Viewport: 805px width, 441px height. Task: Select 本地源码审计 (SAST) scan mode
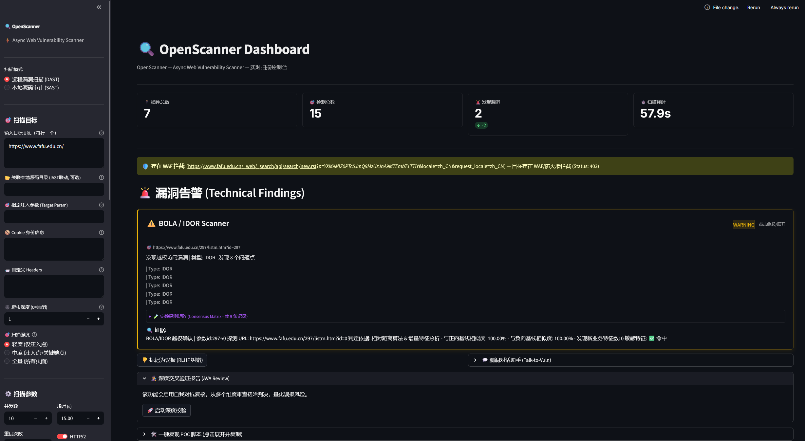tap(7, 88)
